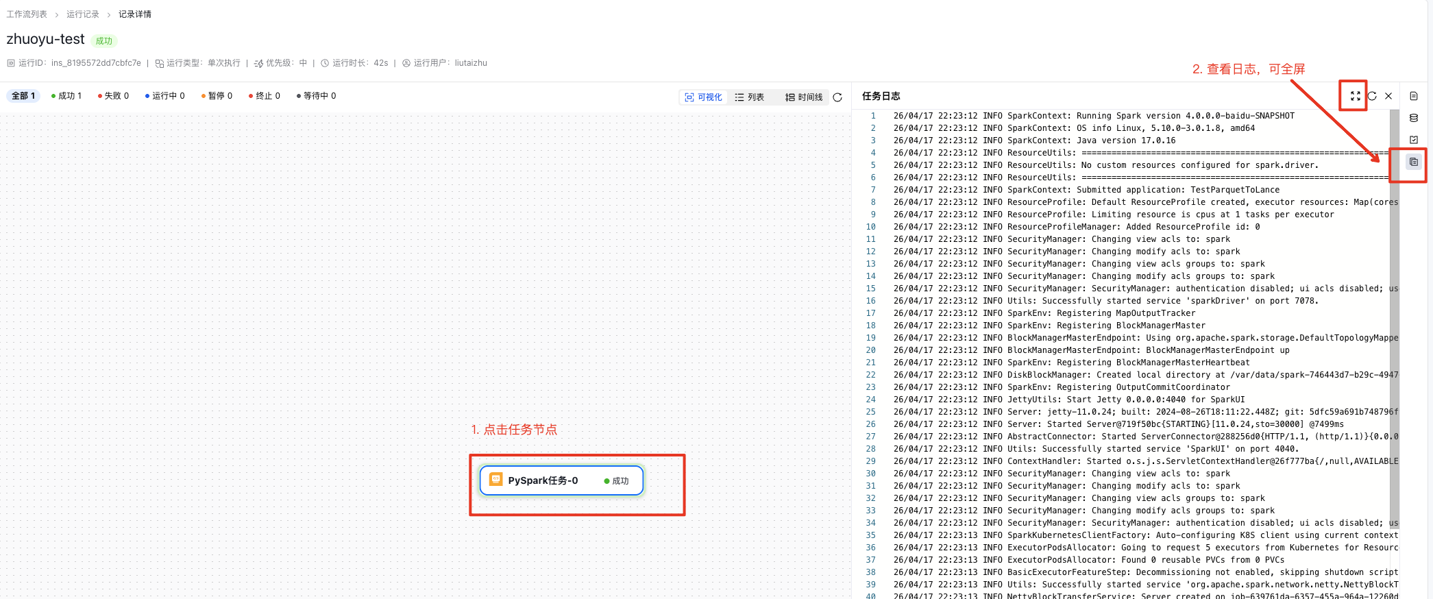The height and width of the screenshot is (599, 1433).
Task: Switch to 可视化 view
Action: tap(703, 97)
